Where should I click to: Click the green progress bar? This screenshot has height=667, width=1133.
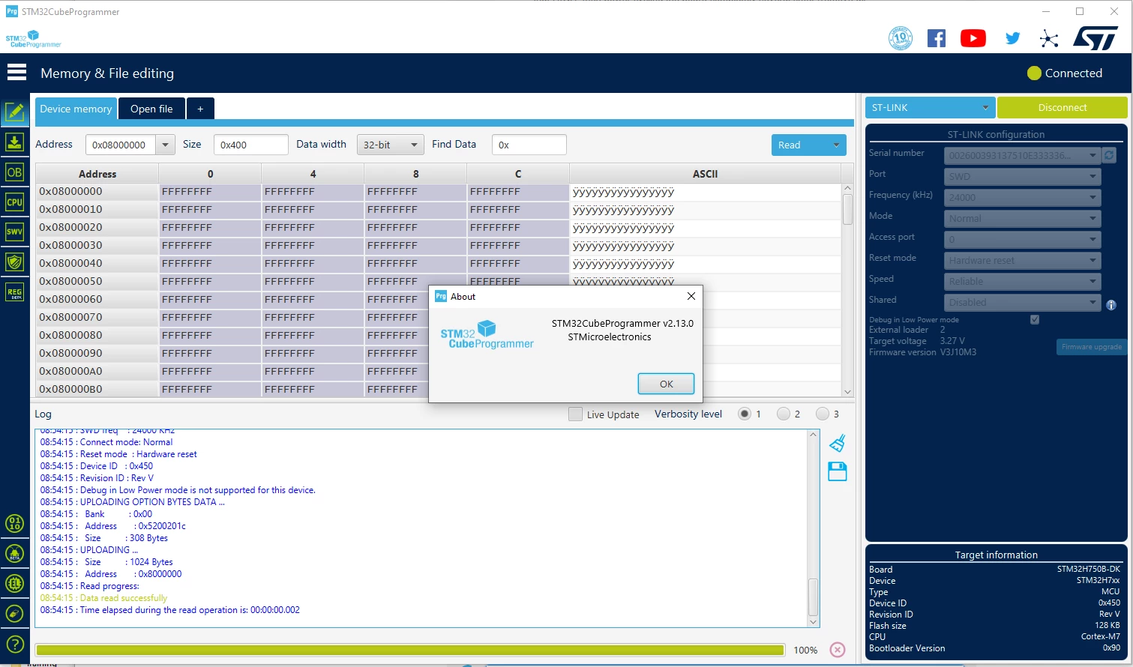[x=409, y=650]
